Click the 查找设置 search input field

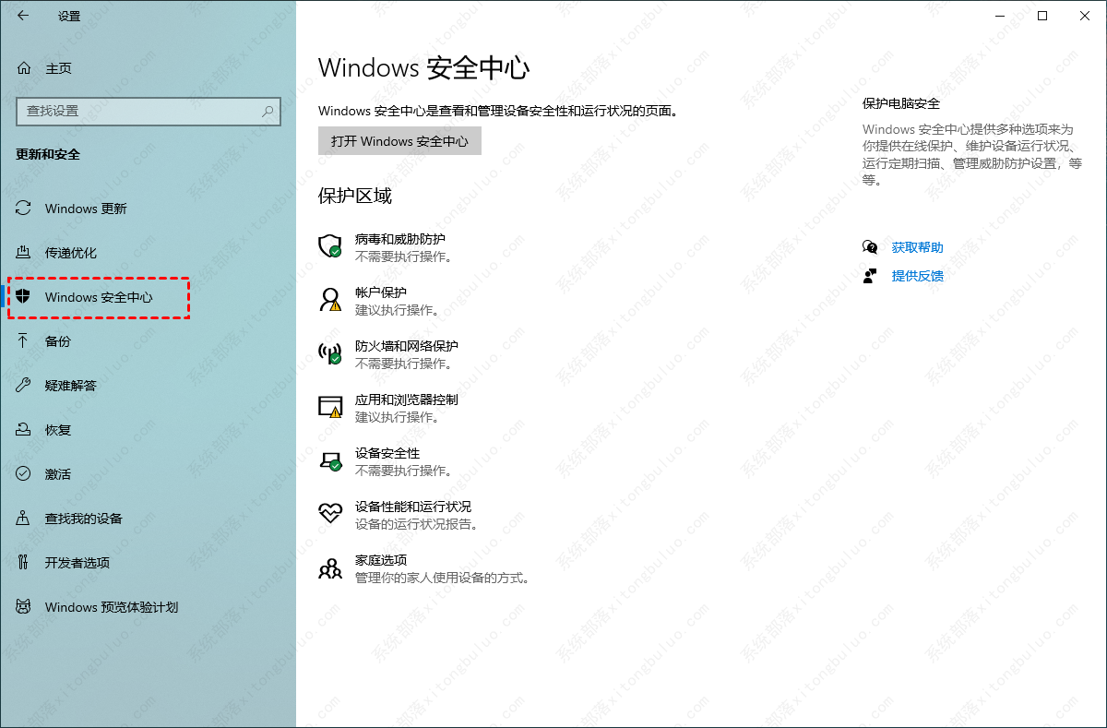click(138, 111)
